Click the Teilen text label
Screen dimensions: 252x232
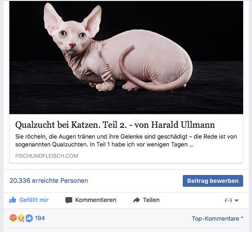pyautogui.click(x=151, y=200)
